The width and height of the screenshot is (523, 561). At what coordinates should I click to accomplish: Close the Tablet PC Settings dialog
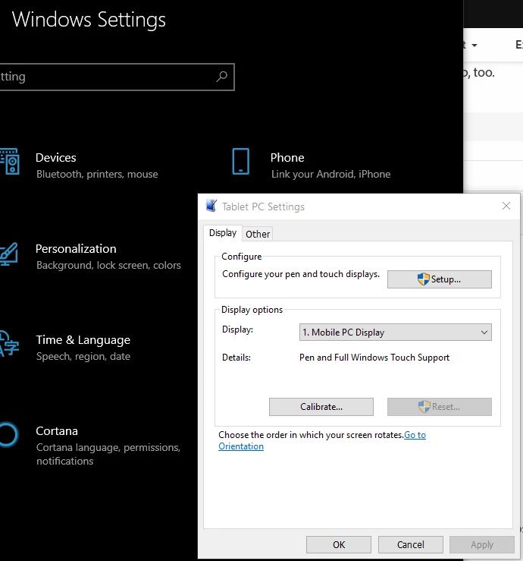click(506, 206)
